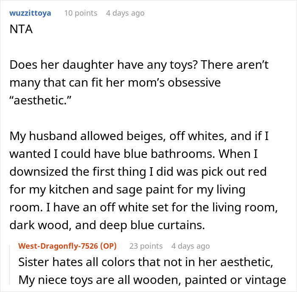Open wuzzittoya's user profile
The width and height of the screenshot is (297, 292).
point(30,13)
